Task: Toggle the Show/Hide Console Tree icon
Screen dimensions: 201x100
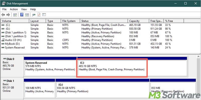Action: click(15, 15)
